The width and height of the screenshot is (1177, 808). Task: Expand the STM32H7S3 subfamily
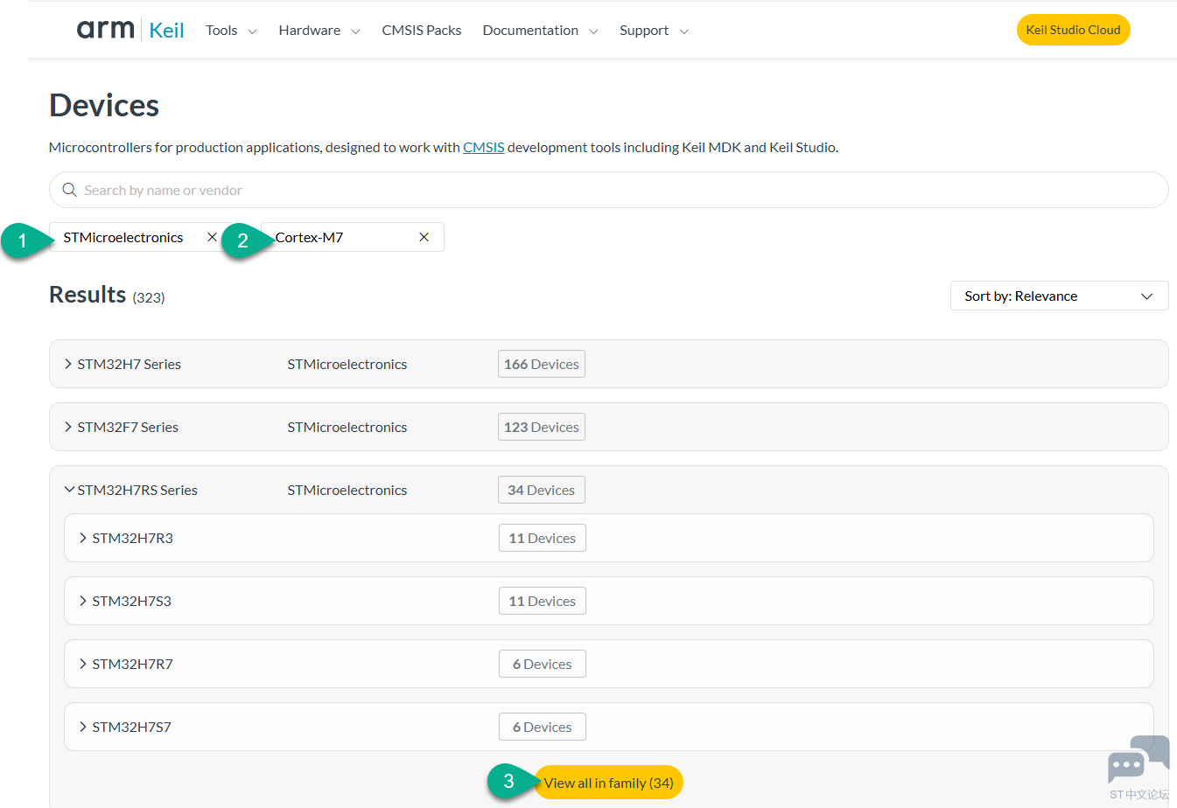coord(83,601)
